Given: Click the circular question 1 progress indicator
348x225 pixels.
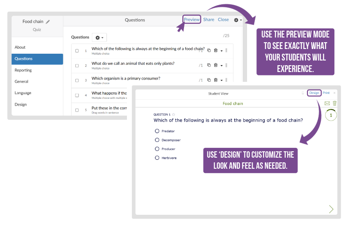Looking at the screenshot, I should (331, 115).
